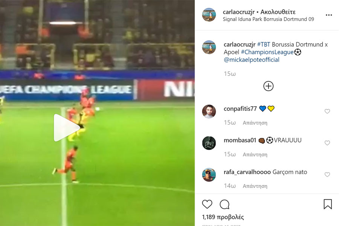Reply to mombasa01's comment with Απάντηση
The width and height of the screenshot is (339, 226).
(x=255, y=154)
